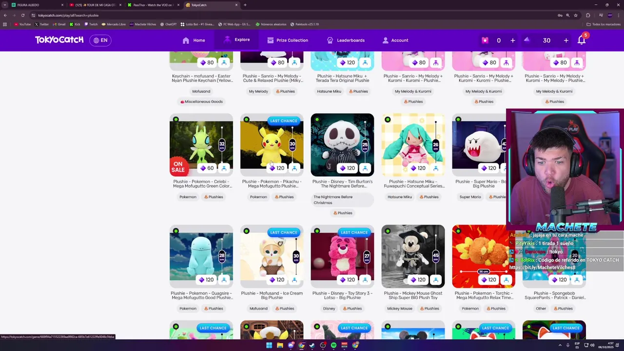Filter by the Super Mario tag

(470, 197)
